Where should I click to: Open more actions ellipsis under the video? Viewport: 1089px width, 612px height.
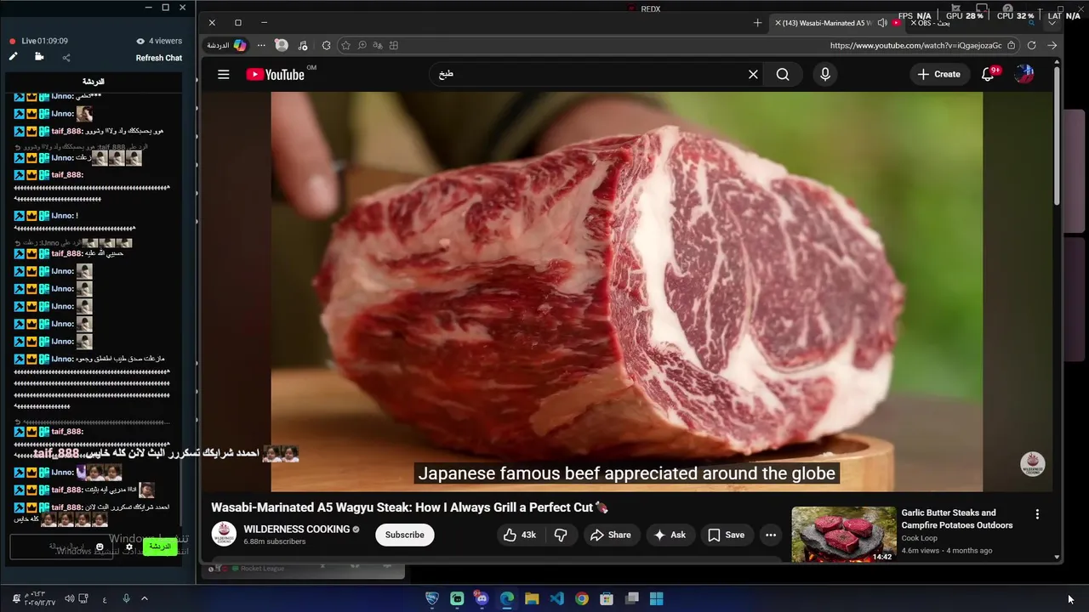click(771, 535)
